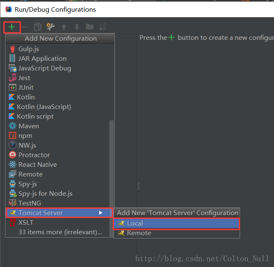Click the npm red square icon
The height and width of the screenshot is (267, 274).
pos(13,135)
